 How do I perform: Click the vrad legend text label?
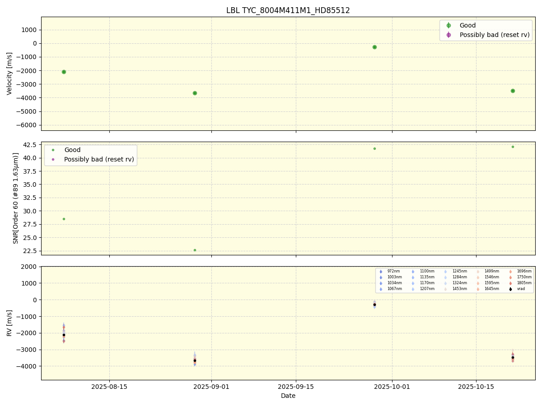(x=521, y=289)
